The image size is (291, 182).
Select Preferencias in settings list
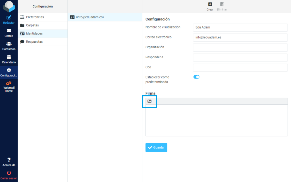tap(35, 17)
